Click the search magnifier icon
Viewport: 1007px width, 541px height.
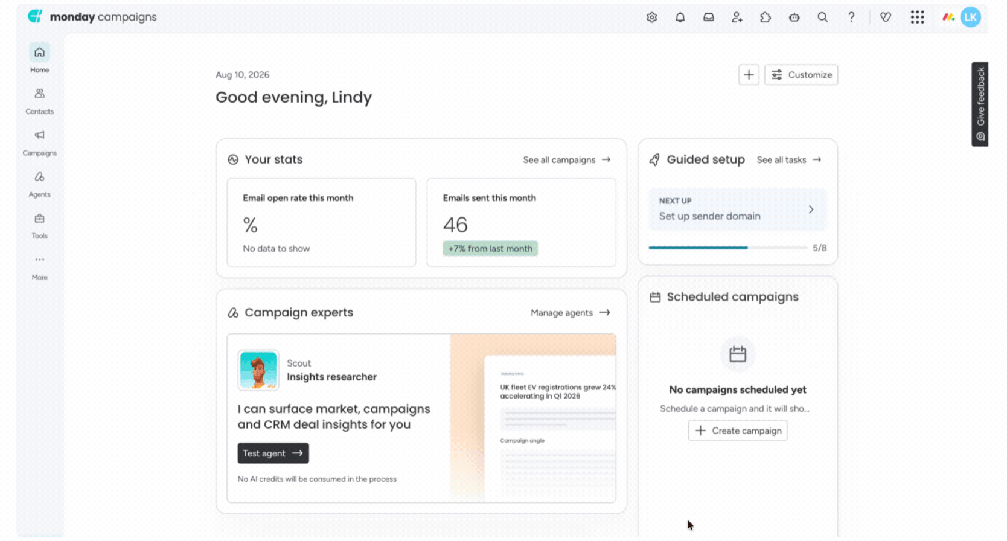coord(823,18)
